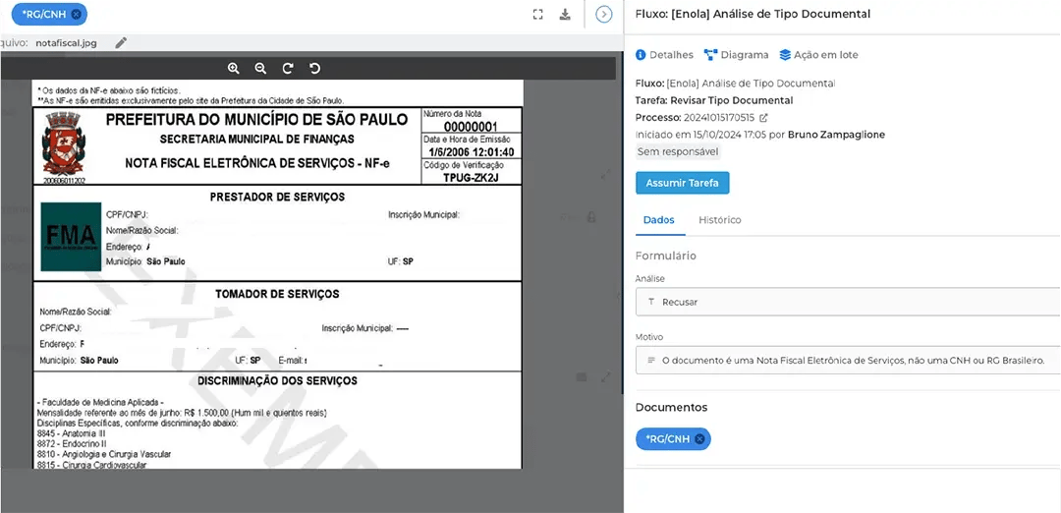
Task: Click note number 00000001 in document
Action: click(472, 127)
